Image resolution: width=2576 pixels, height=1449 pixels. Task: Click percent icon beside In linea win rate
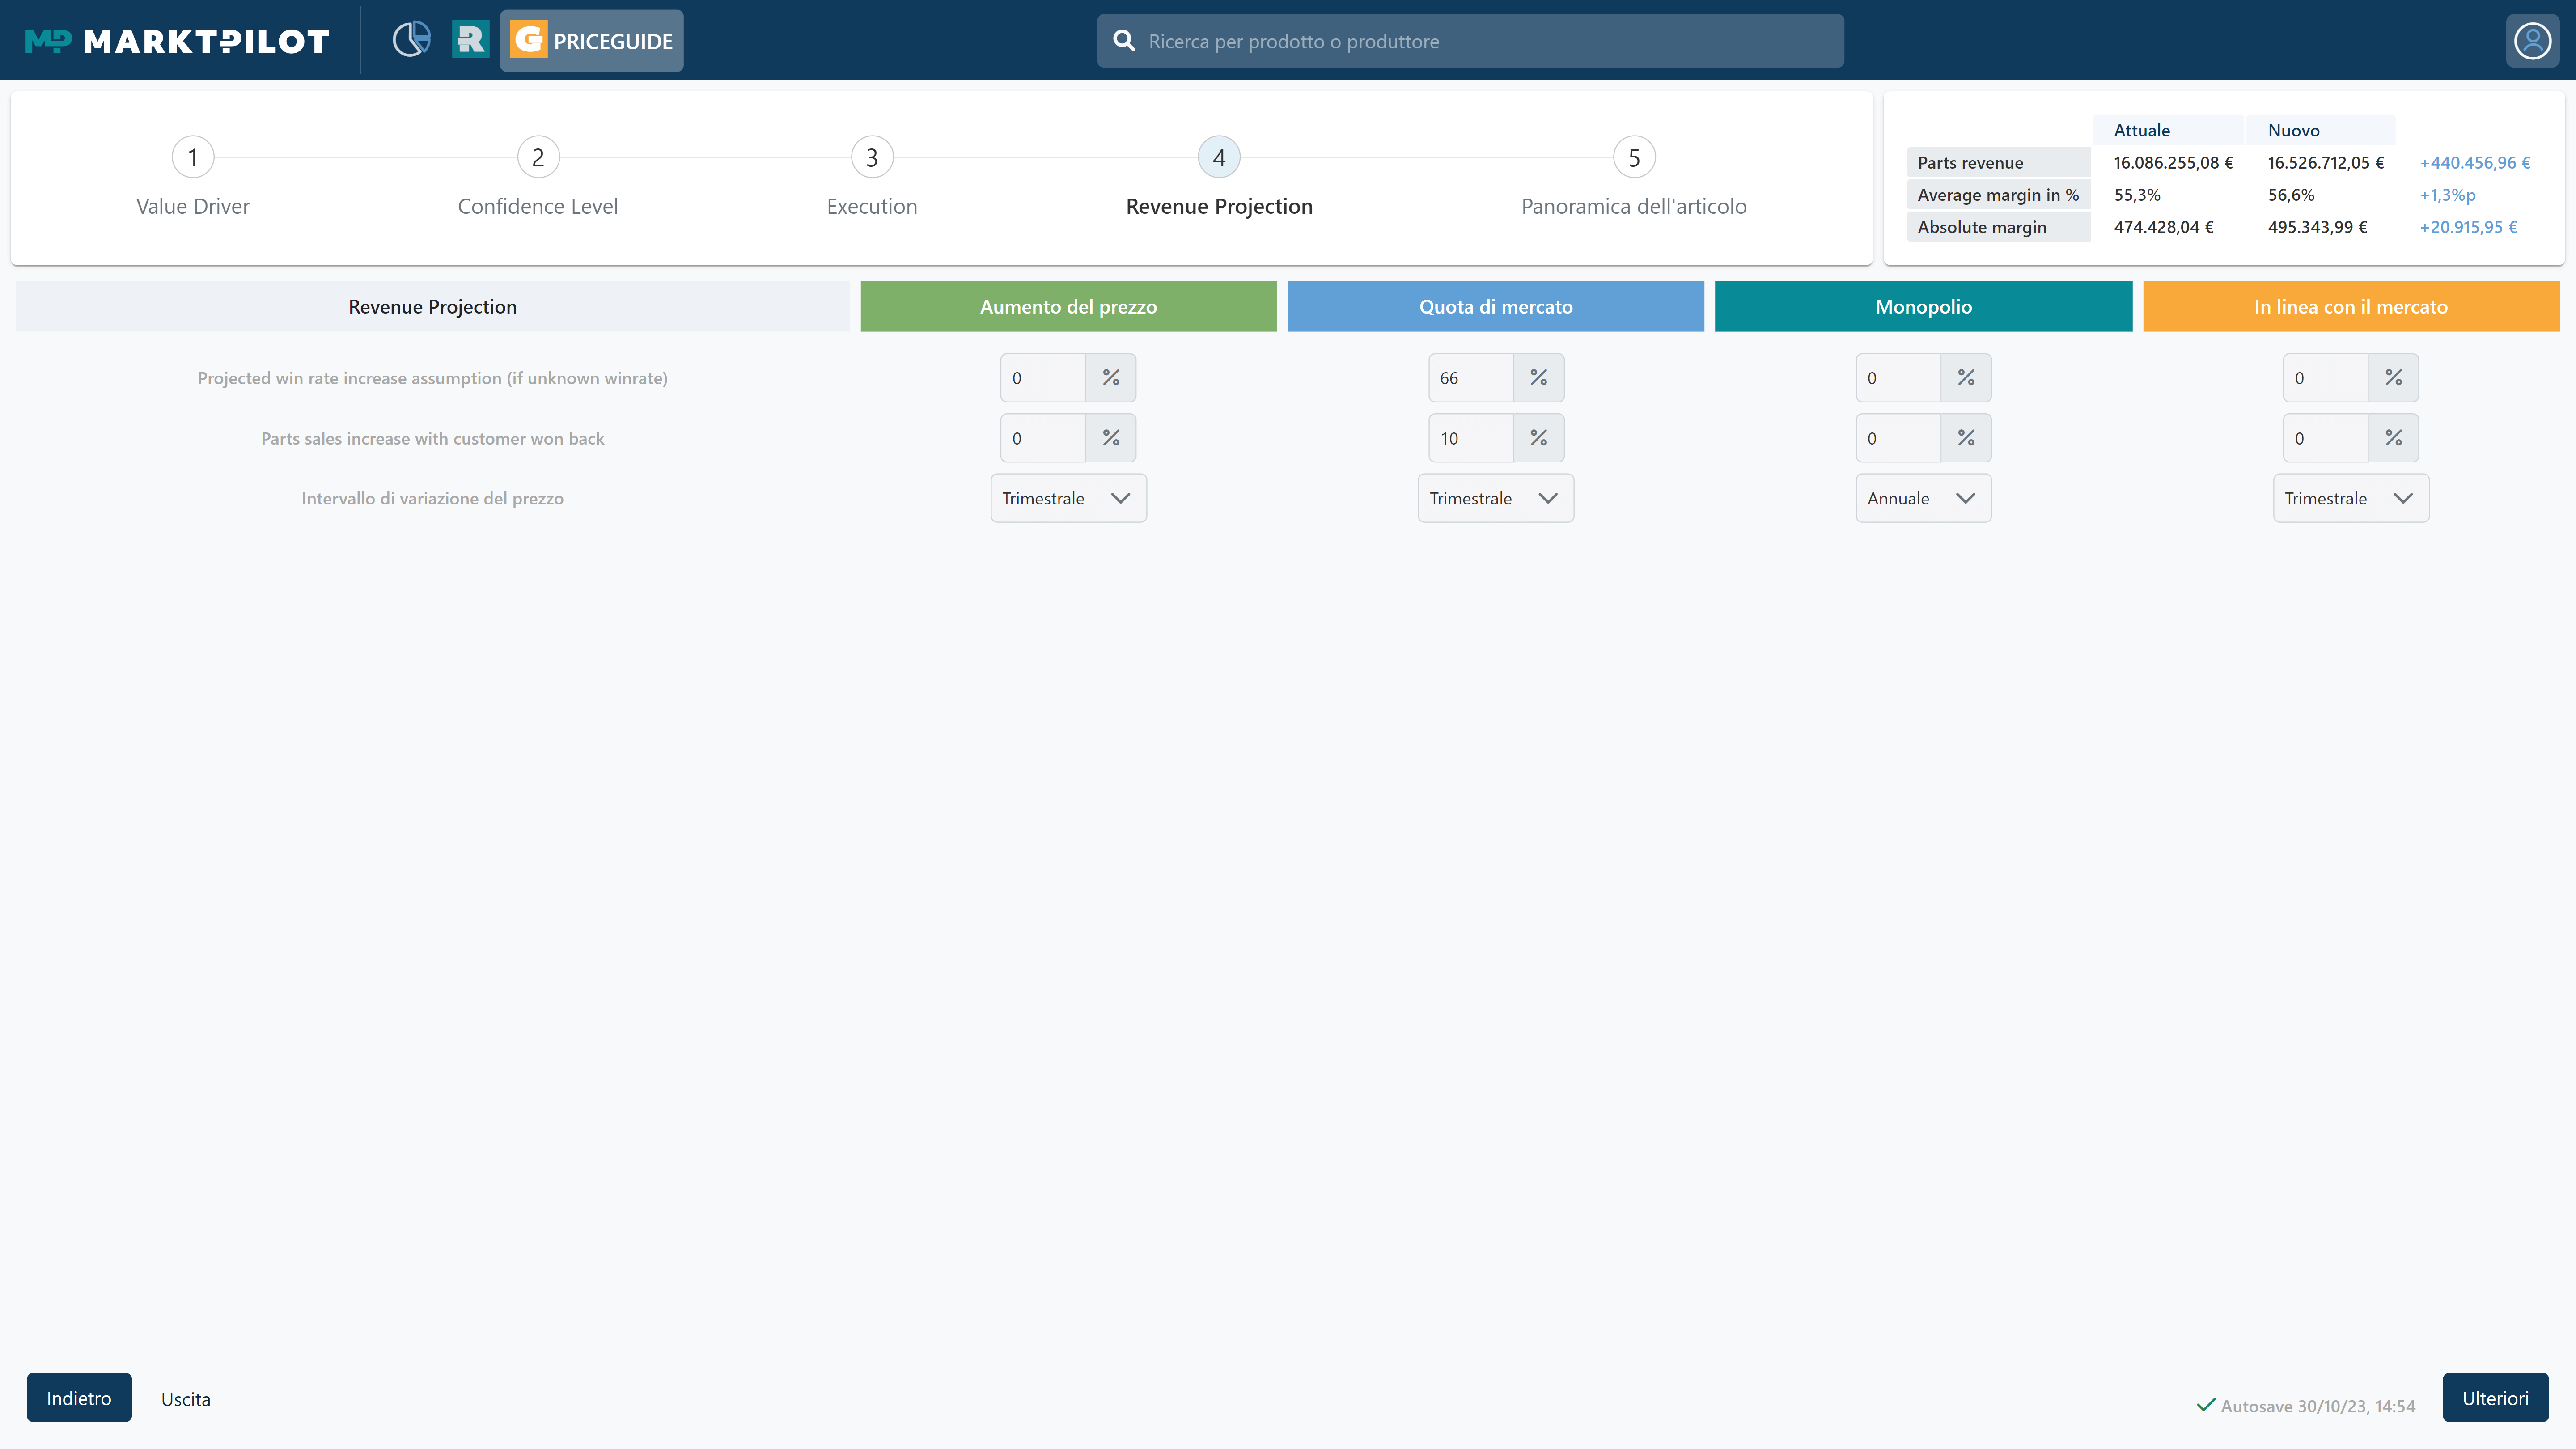(x=2394, y=378)
